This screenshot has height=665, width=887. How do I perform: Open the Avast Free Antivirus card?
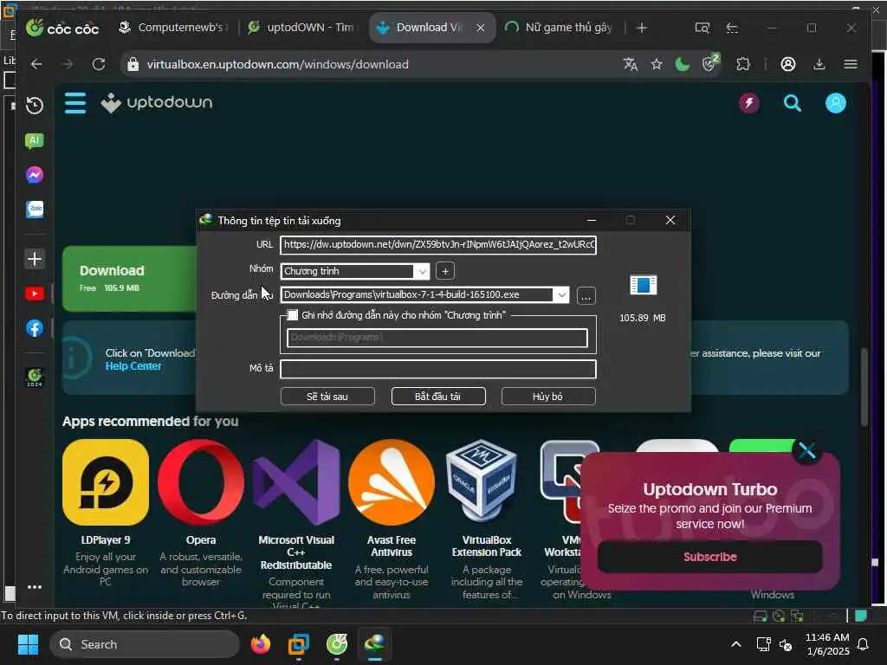coord(392,520)
